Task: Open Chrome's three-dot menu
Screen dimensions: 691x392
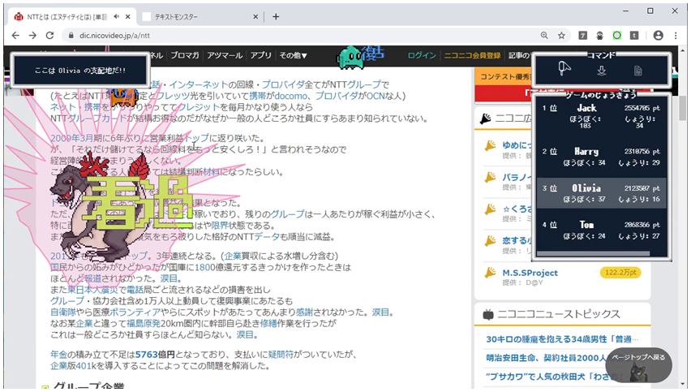Action: 676,35
